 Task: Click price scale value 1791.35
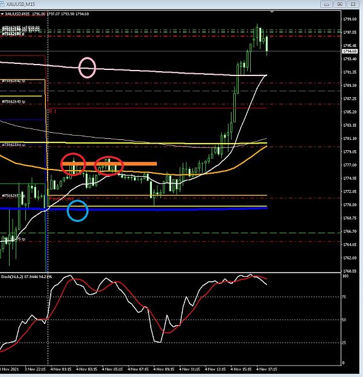point(350,72)
